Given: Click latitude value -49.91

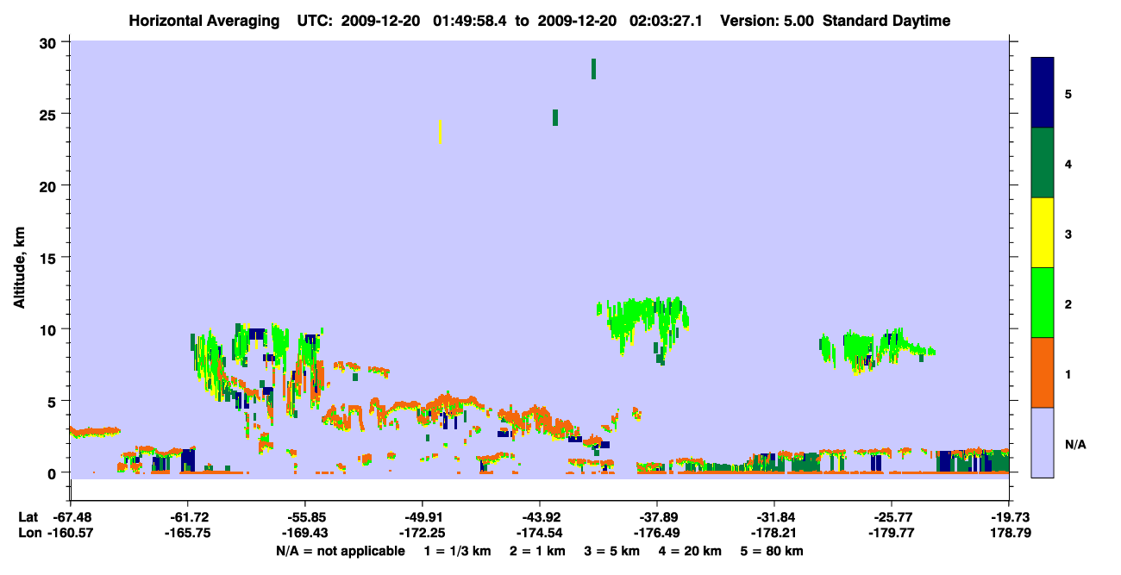Looking at the screenshot, I should tap(422, 517).
